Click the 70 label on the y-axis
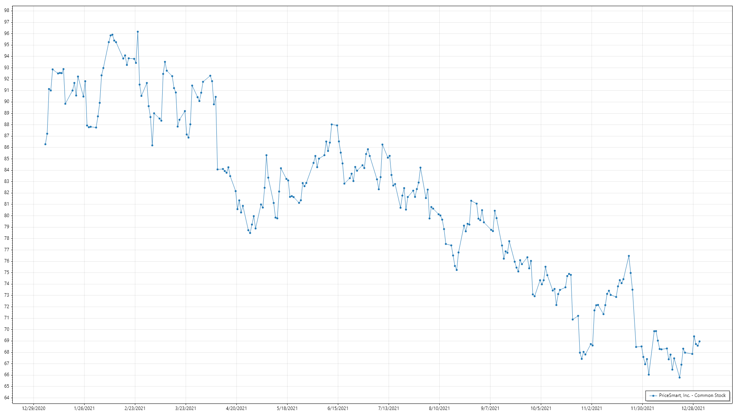Image resolution: width=738 pixels, height=415 pixels. point(7,329)
